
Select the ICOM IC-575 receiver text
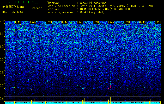click(x=105, y=9)
